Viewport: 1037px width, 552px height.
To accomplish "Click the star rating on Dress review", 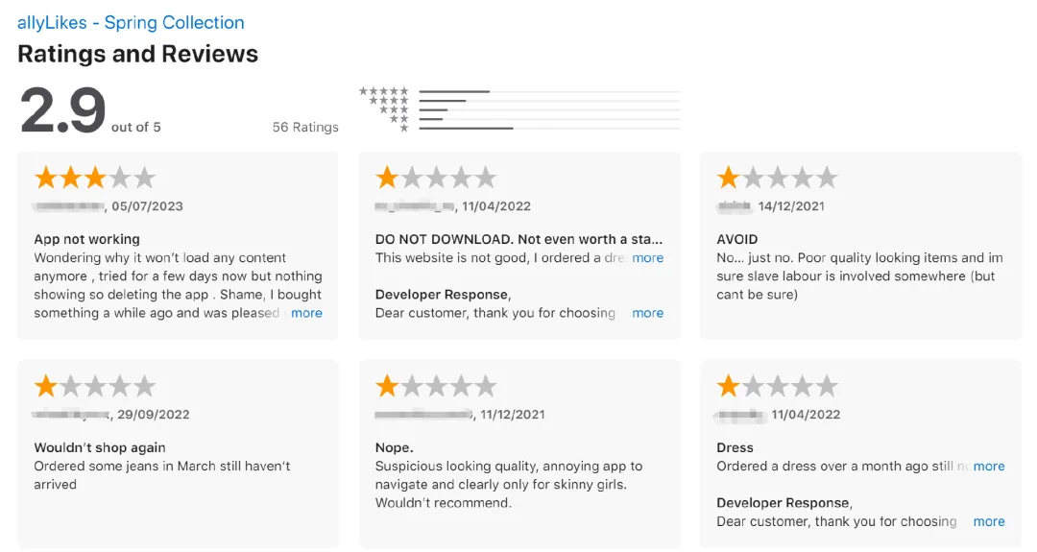I will pyautogui.click(x=777, y=386).
